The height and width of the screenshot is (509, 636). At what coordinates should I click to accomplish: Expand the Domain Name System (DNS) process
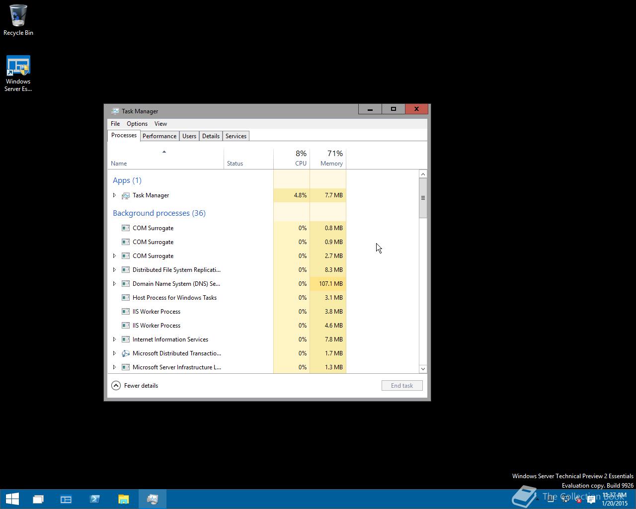coord(114,284)
